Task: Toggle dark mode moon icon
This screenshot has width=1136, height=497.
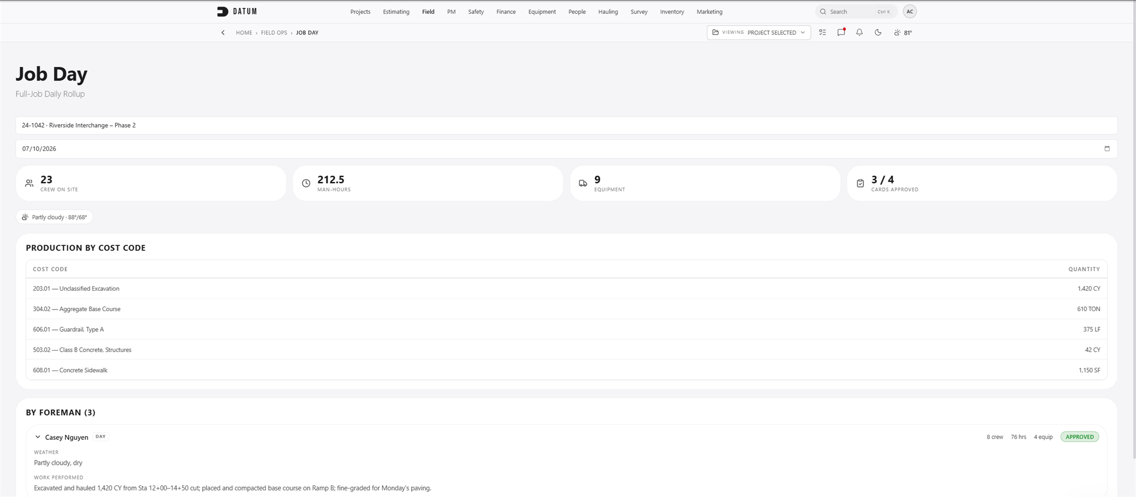Action: point(878,32)
